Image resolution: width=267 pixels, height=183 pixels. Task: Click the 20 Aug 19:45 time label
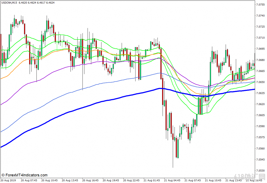click(x=111, y=180)
